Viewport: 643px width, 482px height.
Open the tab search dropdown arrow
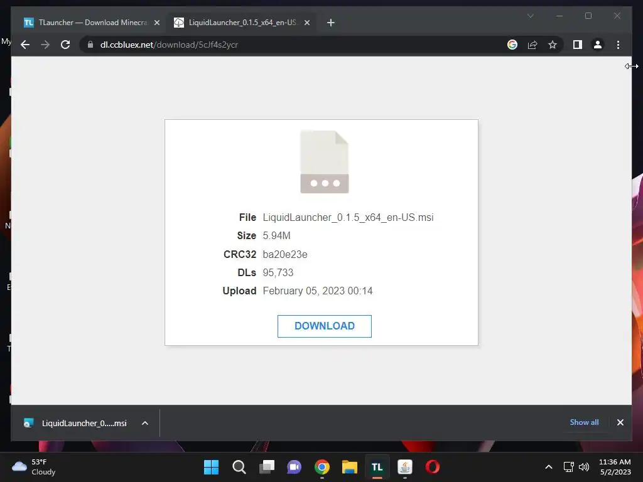point(530,16)
